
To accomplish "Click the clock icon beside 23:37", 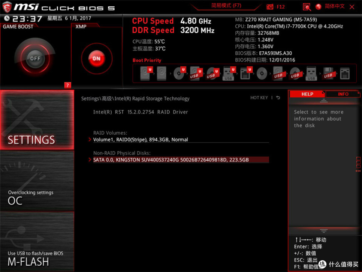I will (7, 18).
